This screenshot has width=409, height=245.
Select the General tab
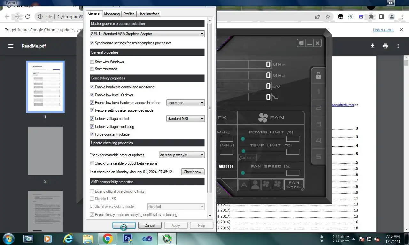click(x=94, y=13)
